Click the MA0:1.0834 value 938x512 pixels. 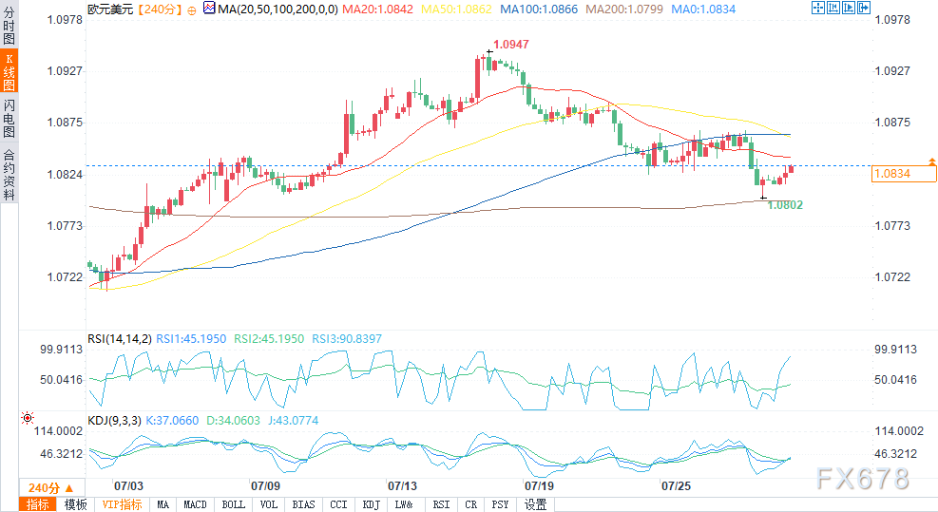pos(703,9)
